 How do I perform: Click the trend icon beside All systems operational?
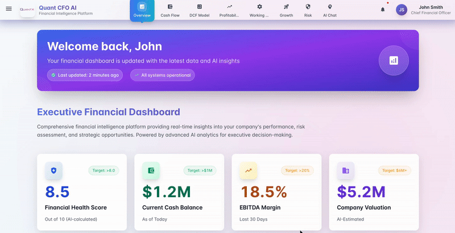[136, 75]
